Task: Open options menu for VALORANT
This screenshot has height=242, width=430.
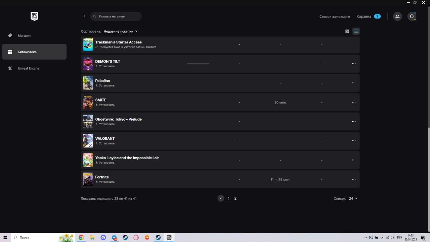Action: [354, 141]
